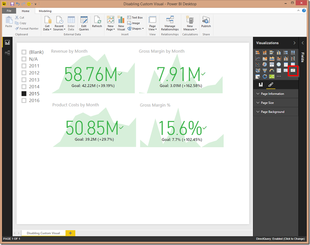
Task: Select the green custom visual icon
Action: (272, 76)
